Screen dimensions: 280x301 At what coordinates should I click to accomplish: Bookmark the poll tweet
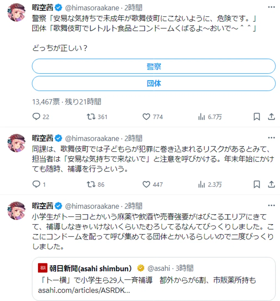coord(257,117)
